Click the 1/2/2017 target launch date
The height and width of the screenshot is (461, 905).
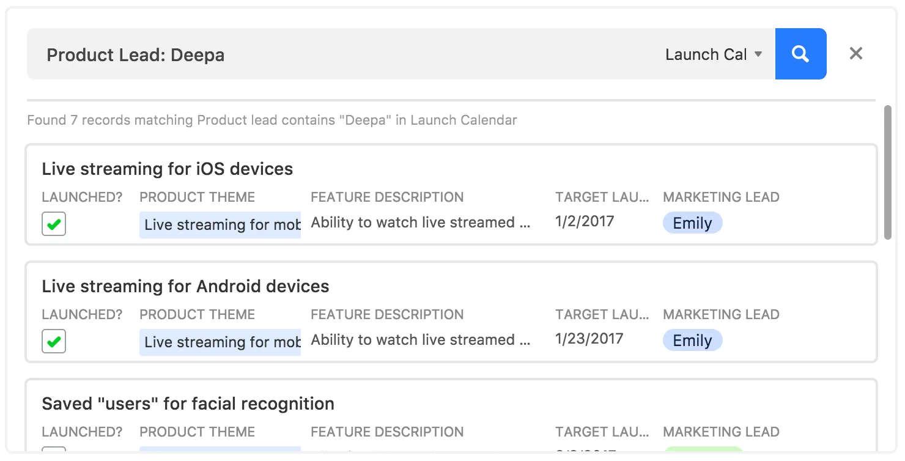coord(584,221)
